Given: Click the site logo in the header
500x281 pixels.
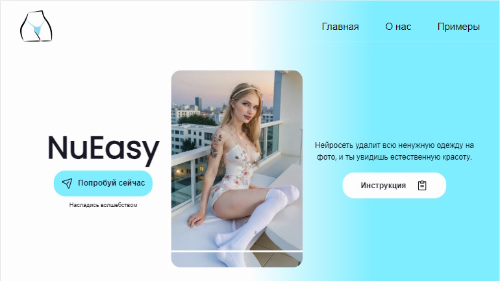Looking at the screenshot, I should click(36, 26).
